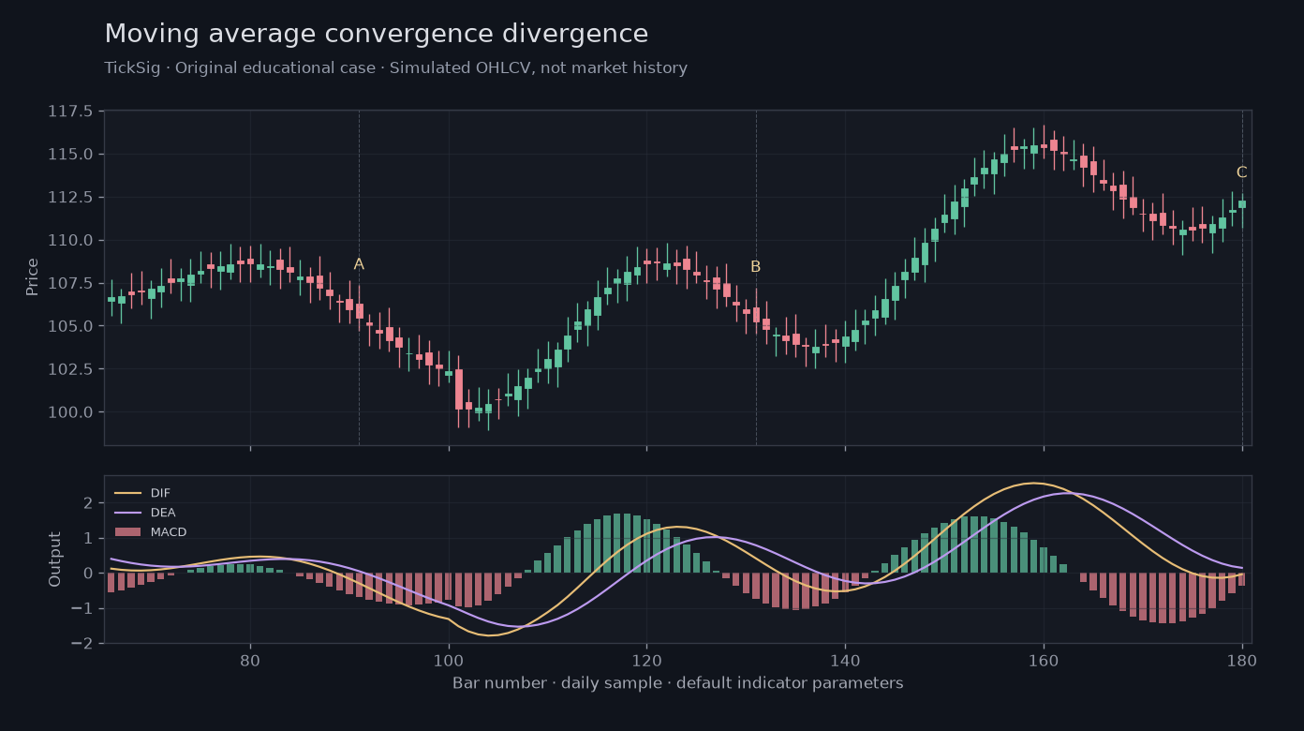
Task: Click the x-axis tick labeled 180
Action: tap(1241, 659)
